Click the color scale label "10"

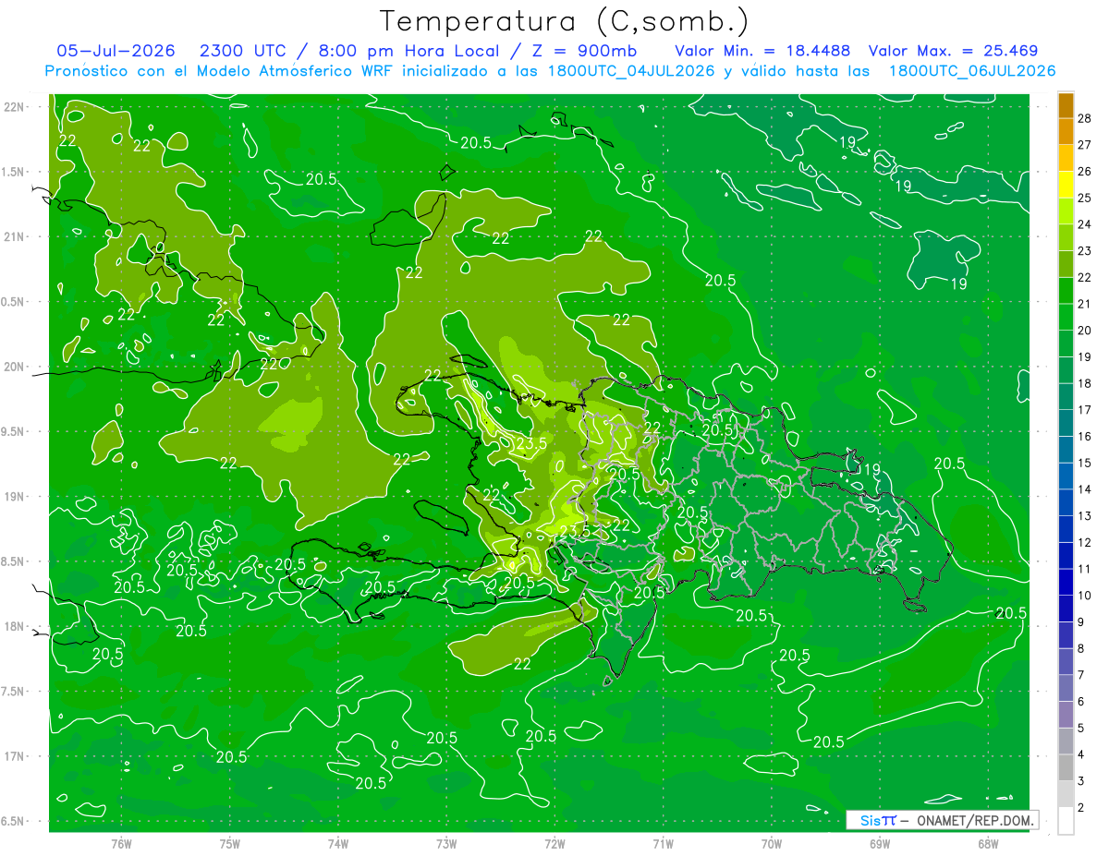(1085, 596)
